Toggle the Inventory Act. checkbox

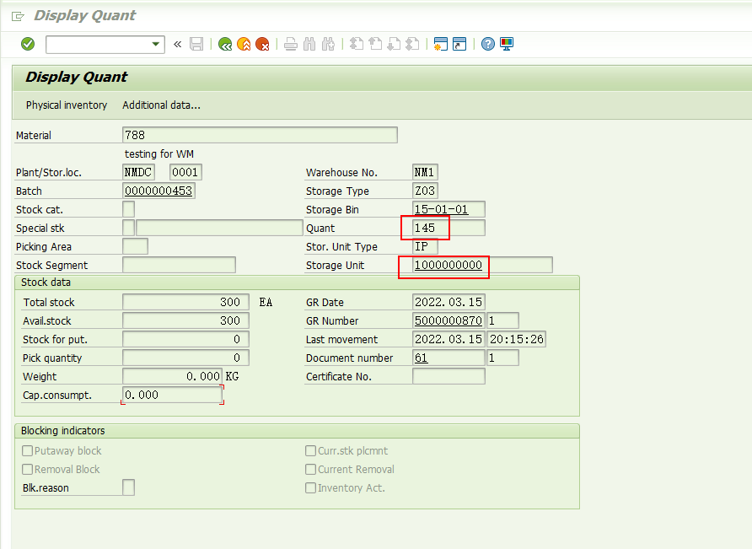click(311, 488)
